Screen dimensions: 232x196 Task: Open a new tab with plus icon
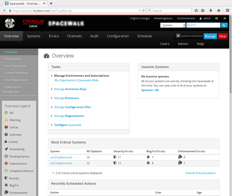pyautogui.click(x=51, y=4)
